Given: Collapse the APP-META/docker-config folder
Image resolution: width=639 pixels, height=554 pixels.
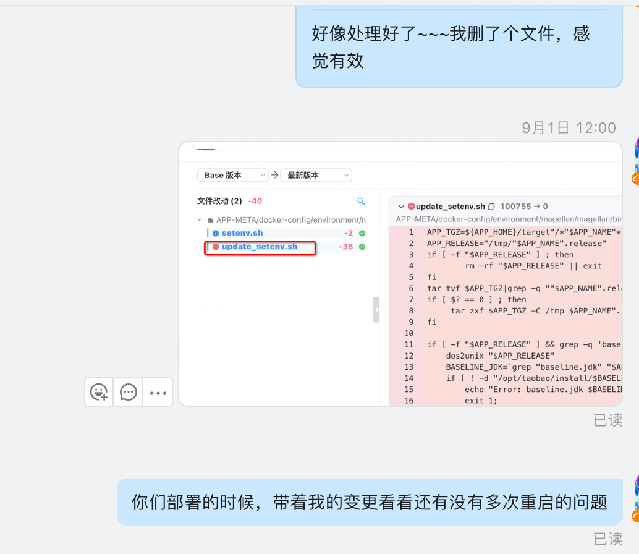Looking at the screenshot, I should pyautogui.click(x=199, y=219).
